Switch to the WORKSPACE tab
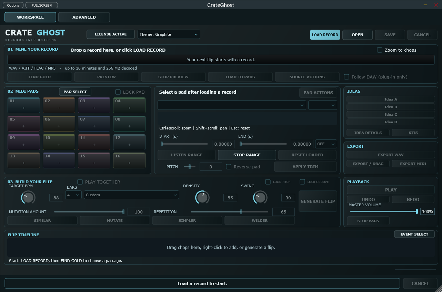 [30, 17]
